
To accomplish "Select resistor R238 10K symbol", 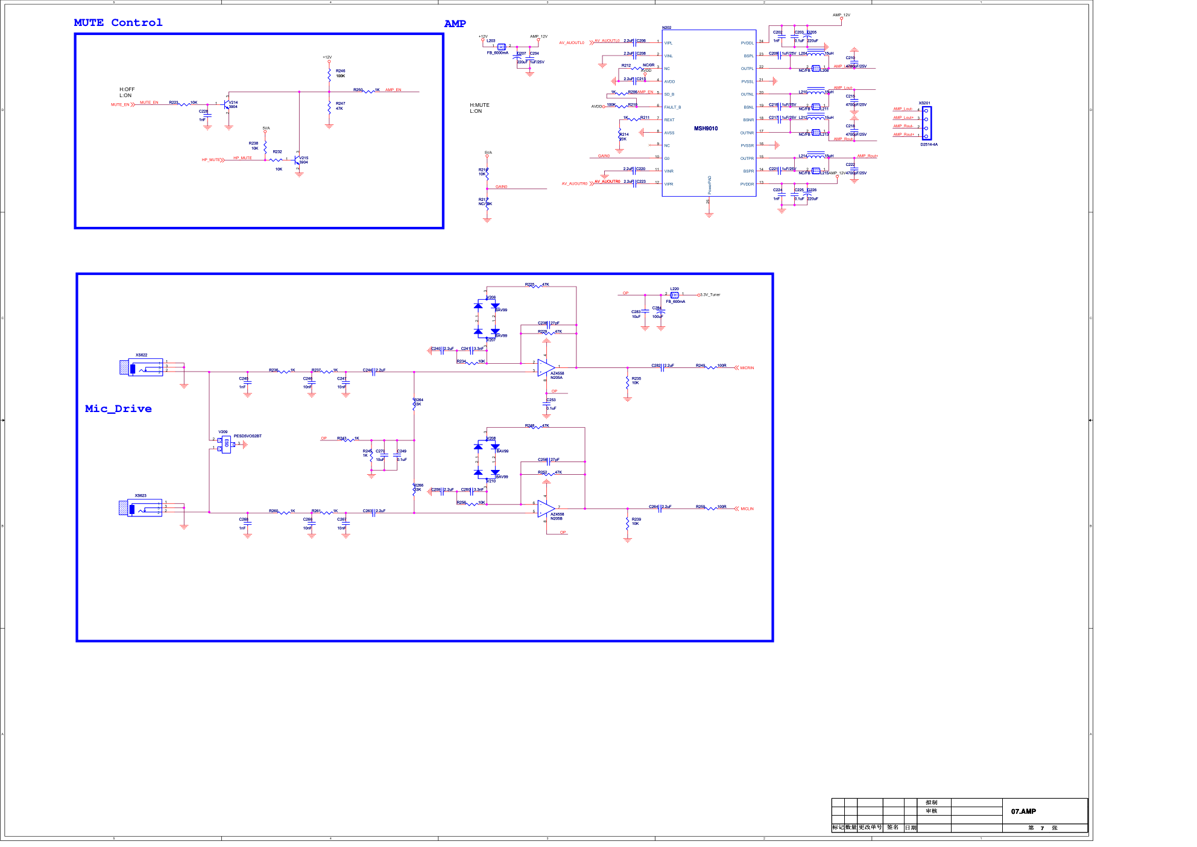I will 265,146.
